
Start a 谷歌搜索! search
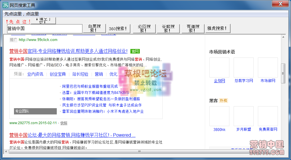(168, 29)
